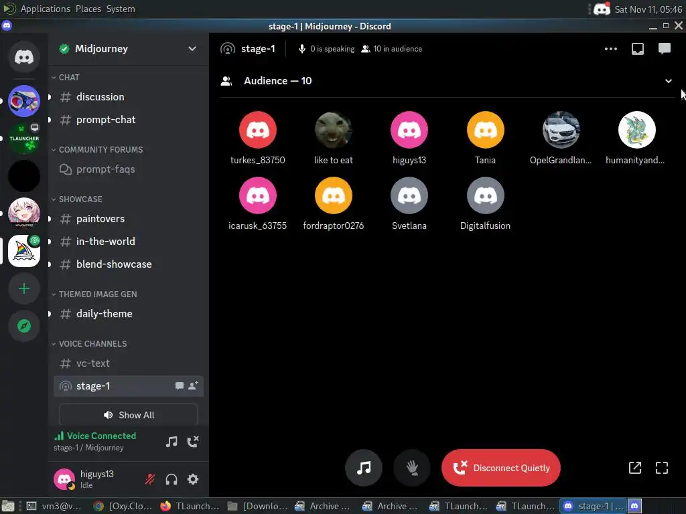
Task: Click the round music note button at bottom
Action: pyautogui.click(x=364, y=468)
